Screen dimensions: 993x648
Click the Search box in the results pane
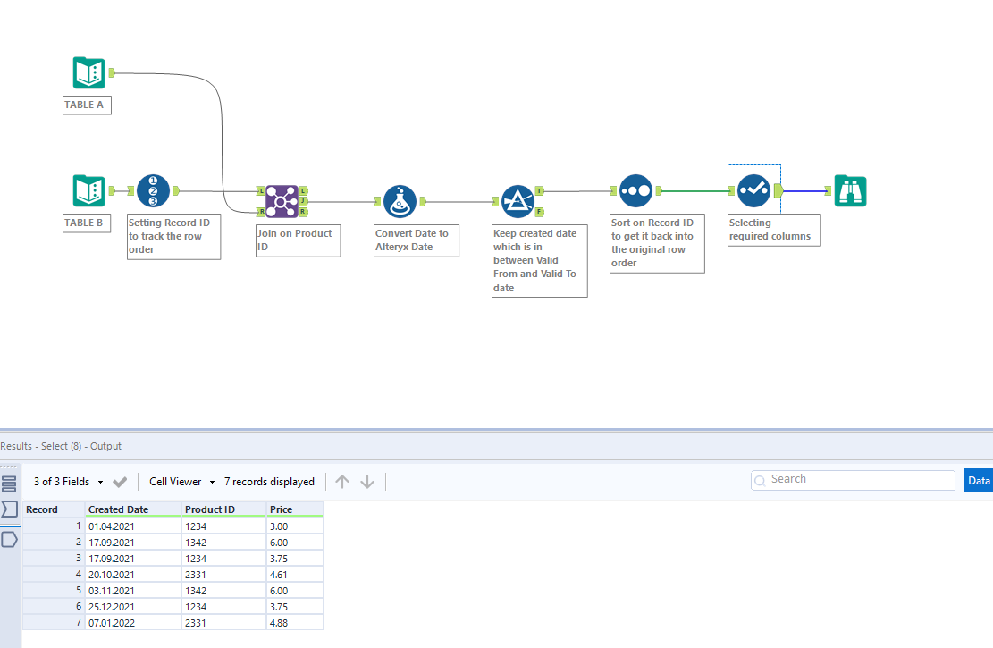tap(852, 480)
